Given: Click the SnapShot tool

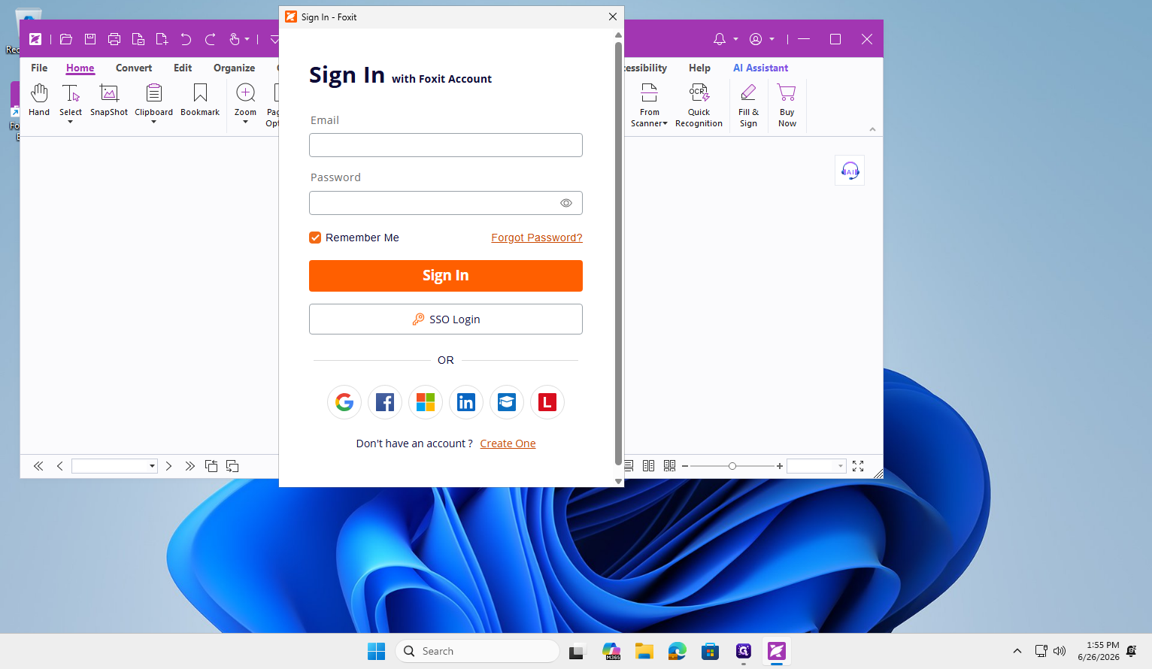Looking at the screenshot, I should [x=109, y=101].
